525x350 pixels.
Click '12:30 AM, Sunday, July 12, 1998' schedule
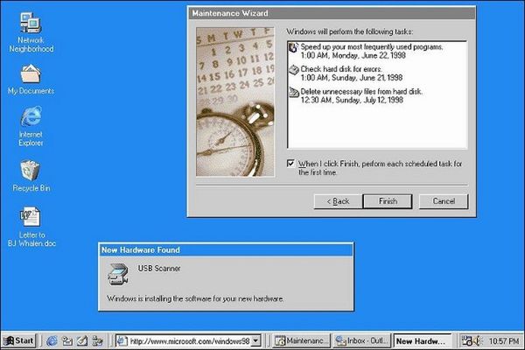pos(352,100)
